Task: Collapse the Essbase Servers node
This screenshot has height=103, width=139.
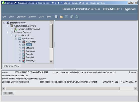Action: pos(8,32)
